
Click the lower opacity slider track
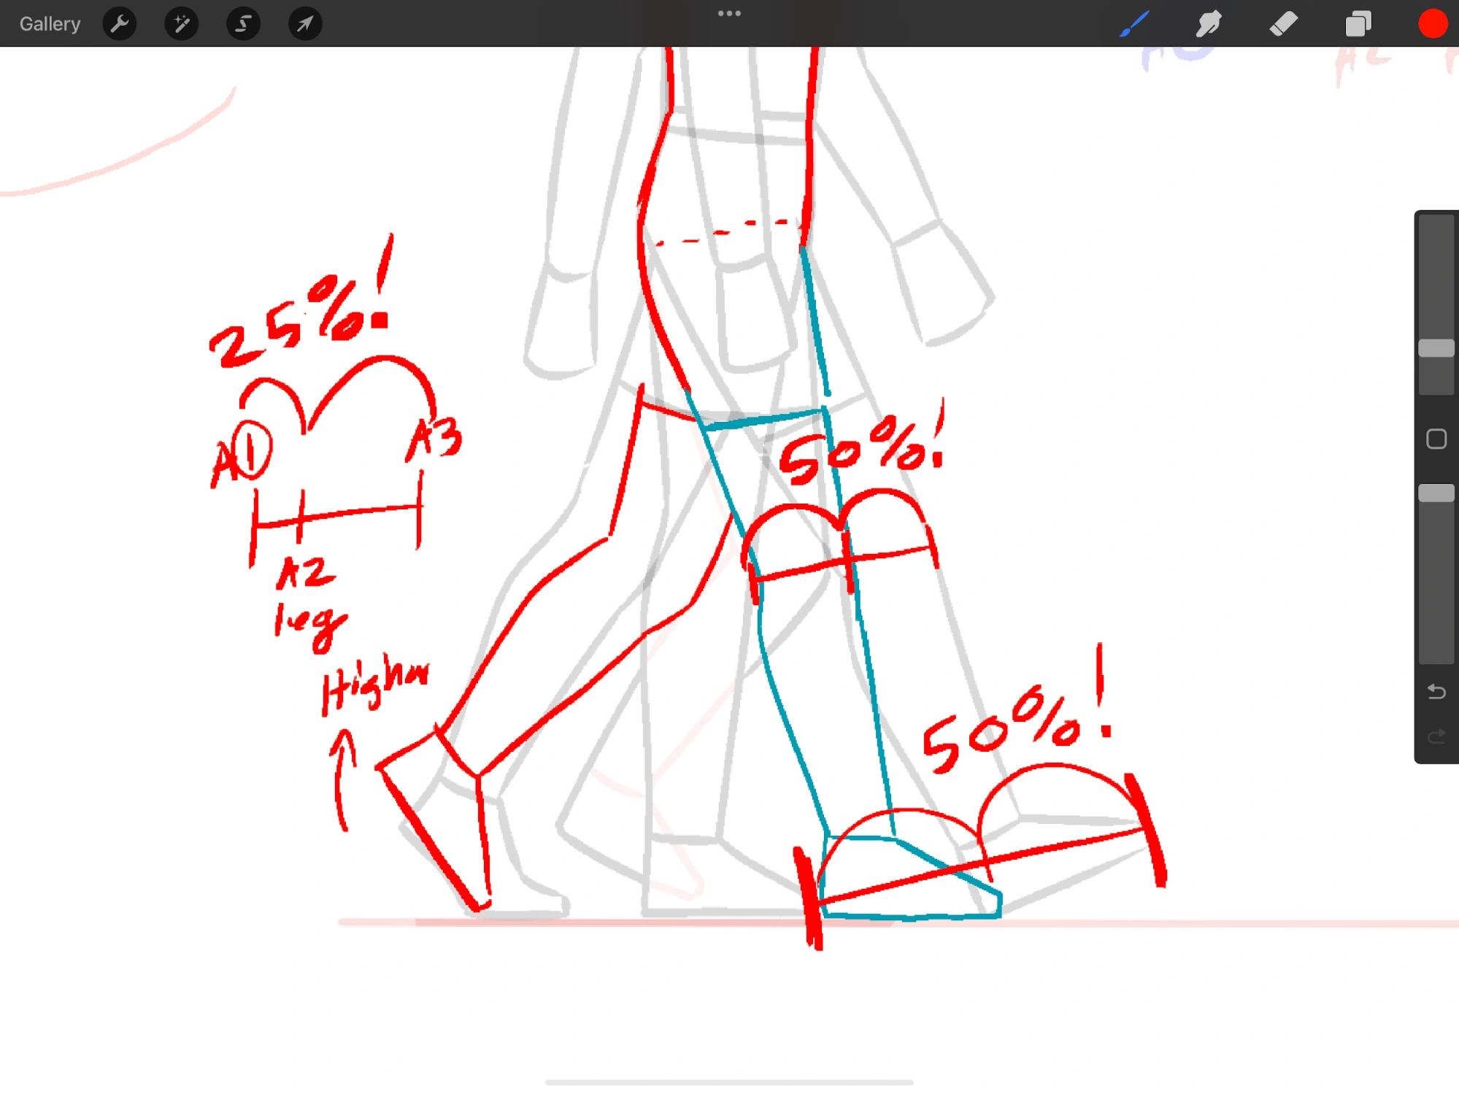coord(1436,584)
